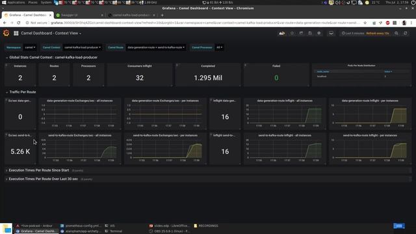The image size is (416, 234).
Task: Click the Failed panel title
Action: (x=276, y=66)
